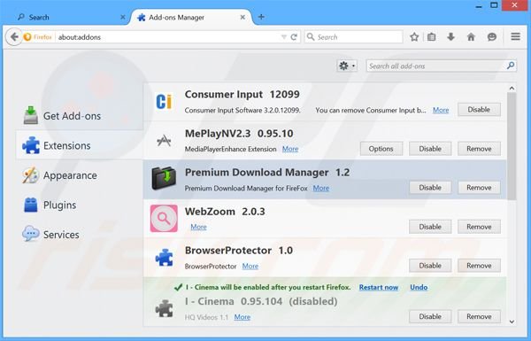Open MePlayNV2.3 Options
Screen dimensions: 531x341
point(381,149)
